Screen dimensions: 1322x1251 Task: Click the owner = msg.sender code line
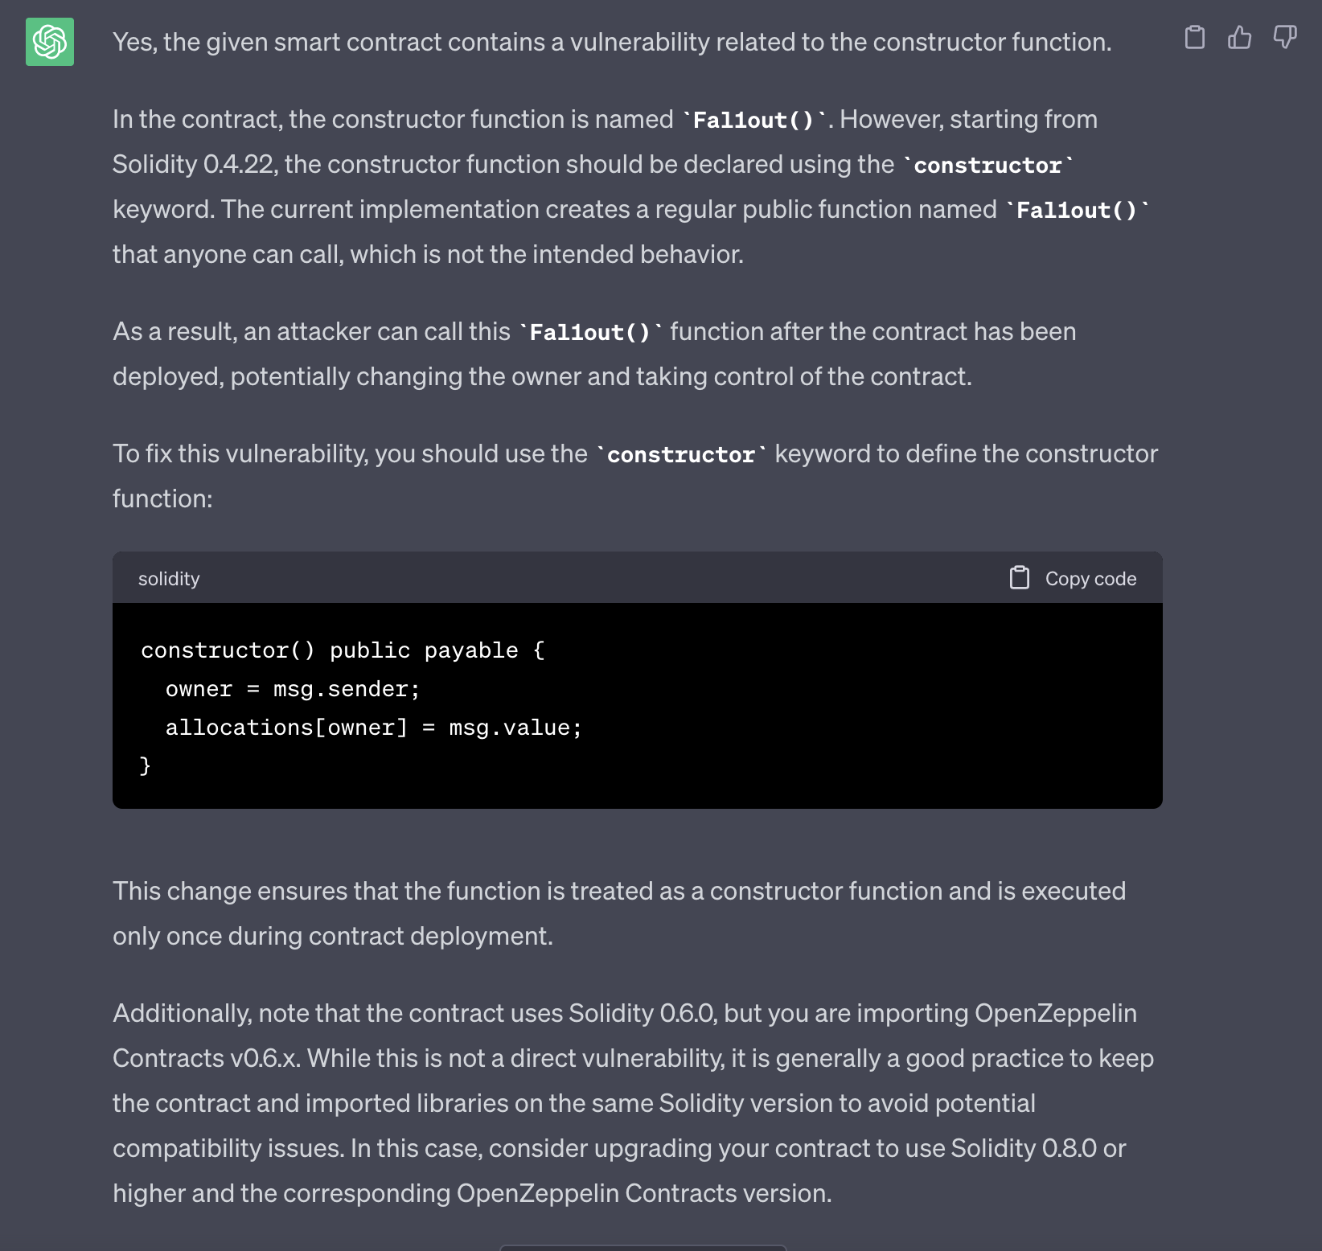[x=293, y=688]
